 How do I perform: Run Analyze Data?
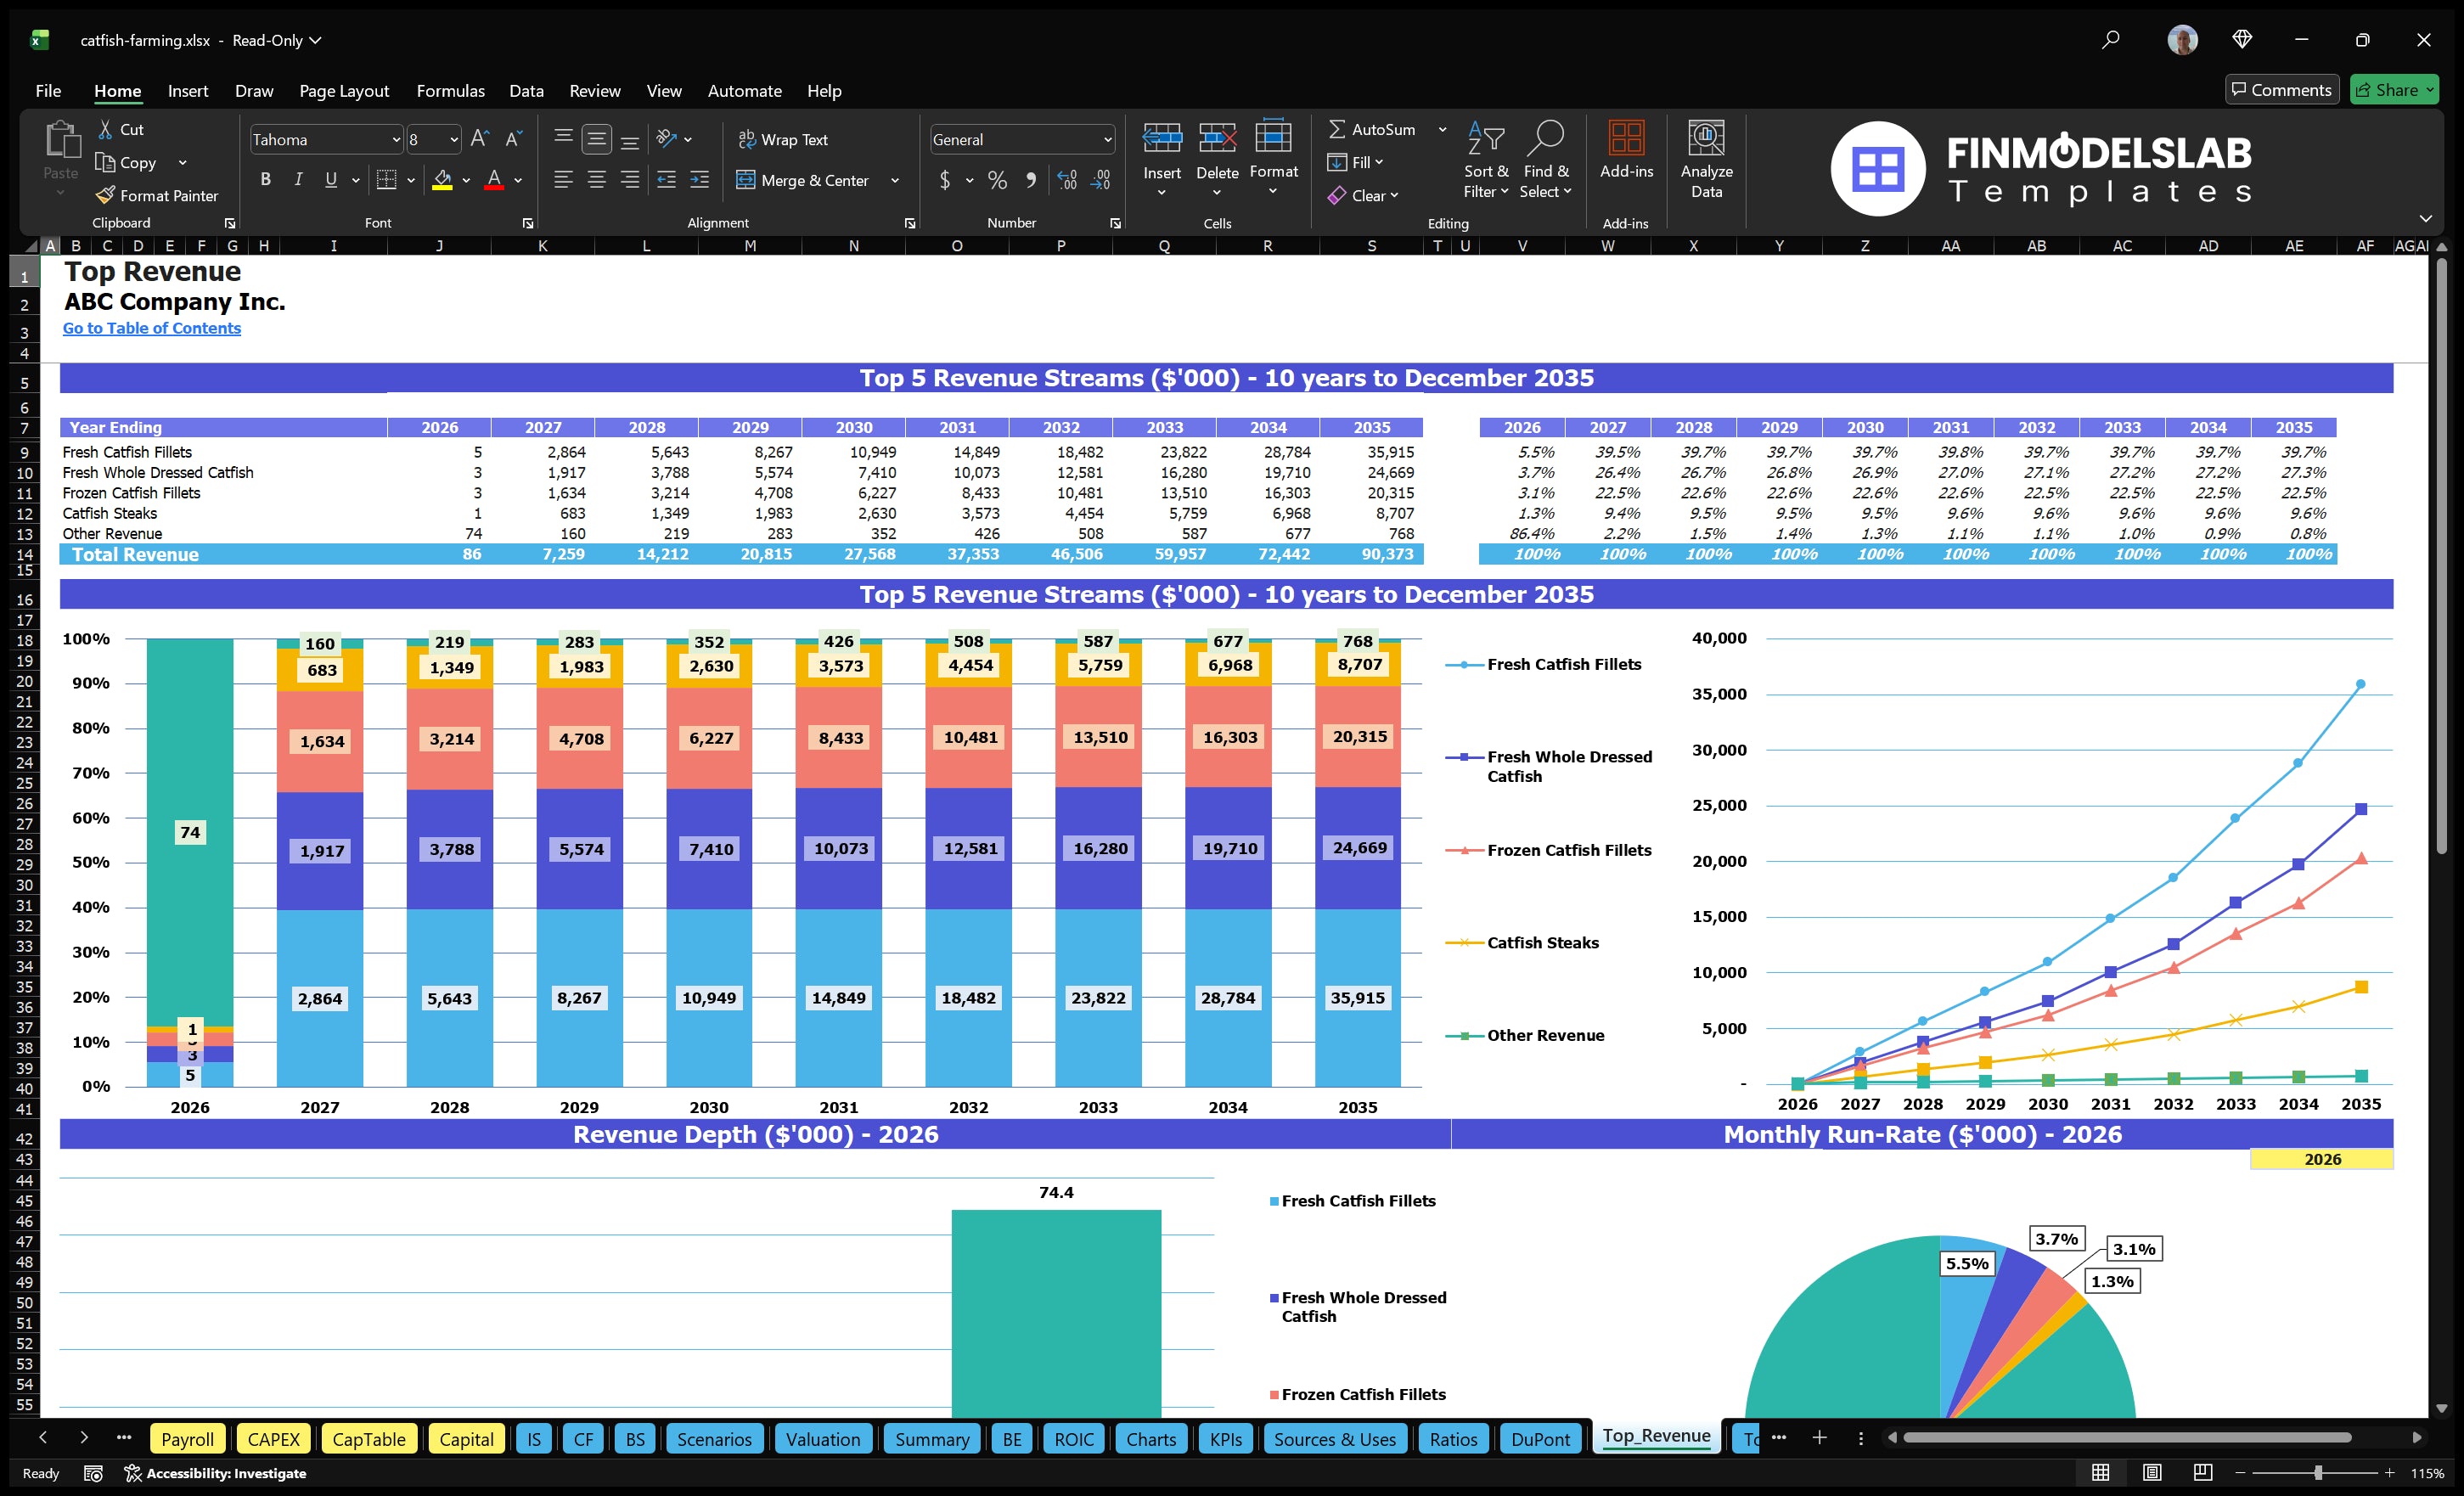coord(1706,160)
